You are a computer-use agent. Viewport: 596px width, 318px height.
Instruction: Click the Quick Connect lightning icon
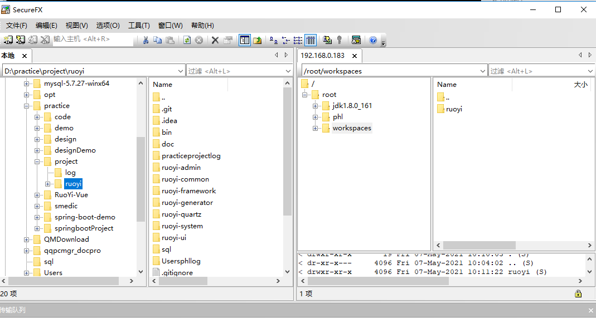[x=21, y=40]
